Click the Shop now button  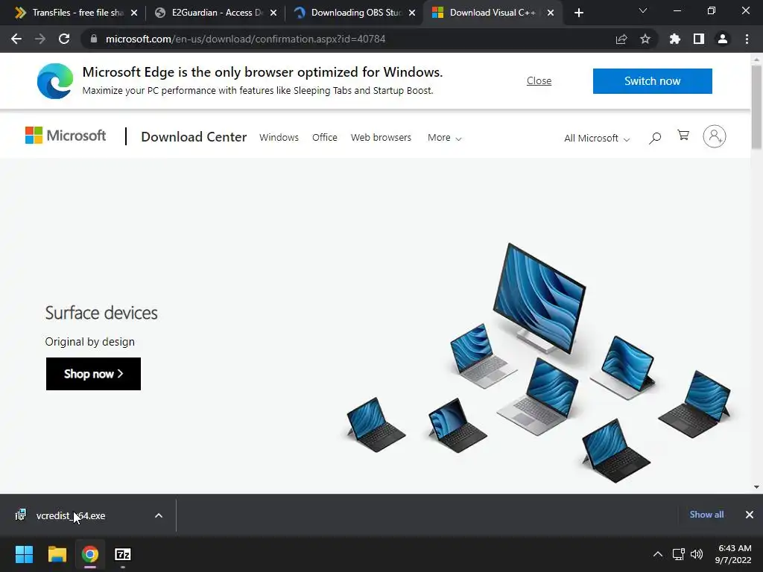93,374
